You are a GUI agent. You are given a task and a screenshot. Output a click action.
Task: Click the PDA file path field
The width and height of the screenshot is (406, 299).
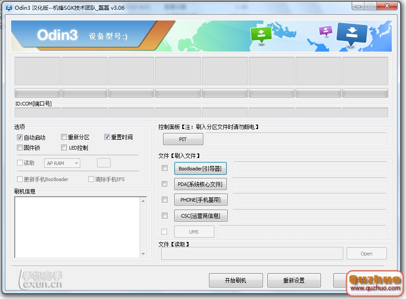tap(309, 184)
